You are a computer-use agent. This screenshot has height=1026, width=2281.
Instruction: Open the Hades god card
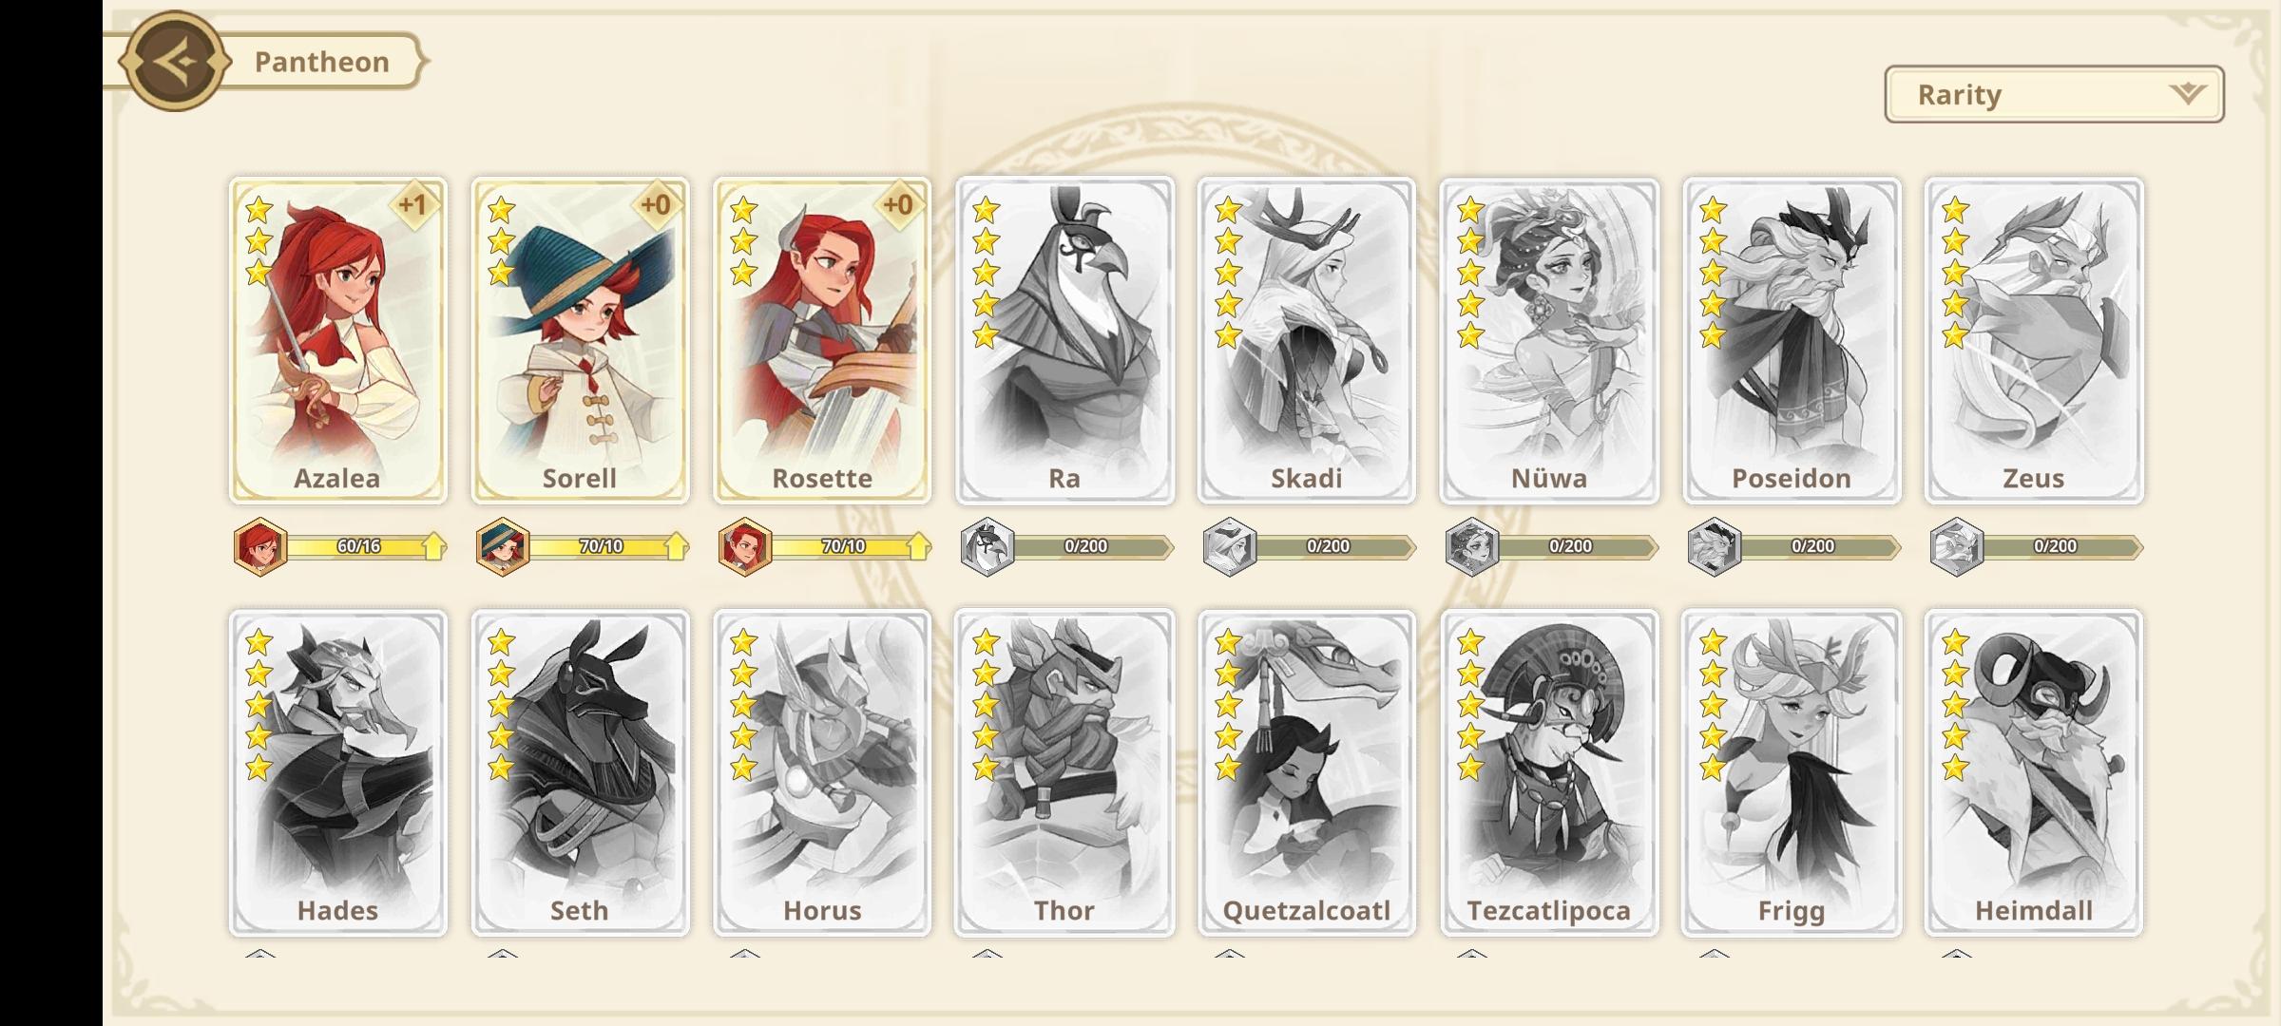[x=337, y=772]
